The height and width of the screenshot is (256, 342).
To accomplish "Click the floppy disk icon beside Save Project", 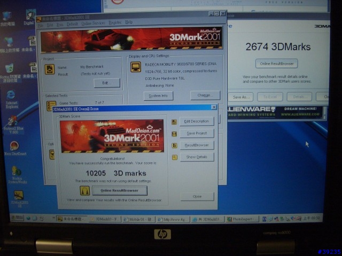I will (174, 134).
